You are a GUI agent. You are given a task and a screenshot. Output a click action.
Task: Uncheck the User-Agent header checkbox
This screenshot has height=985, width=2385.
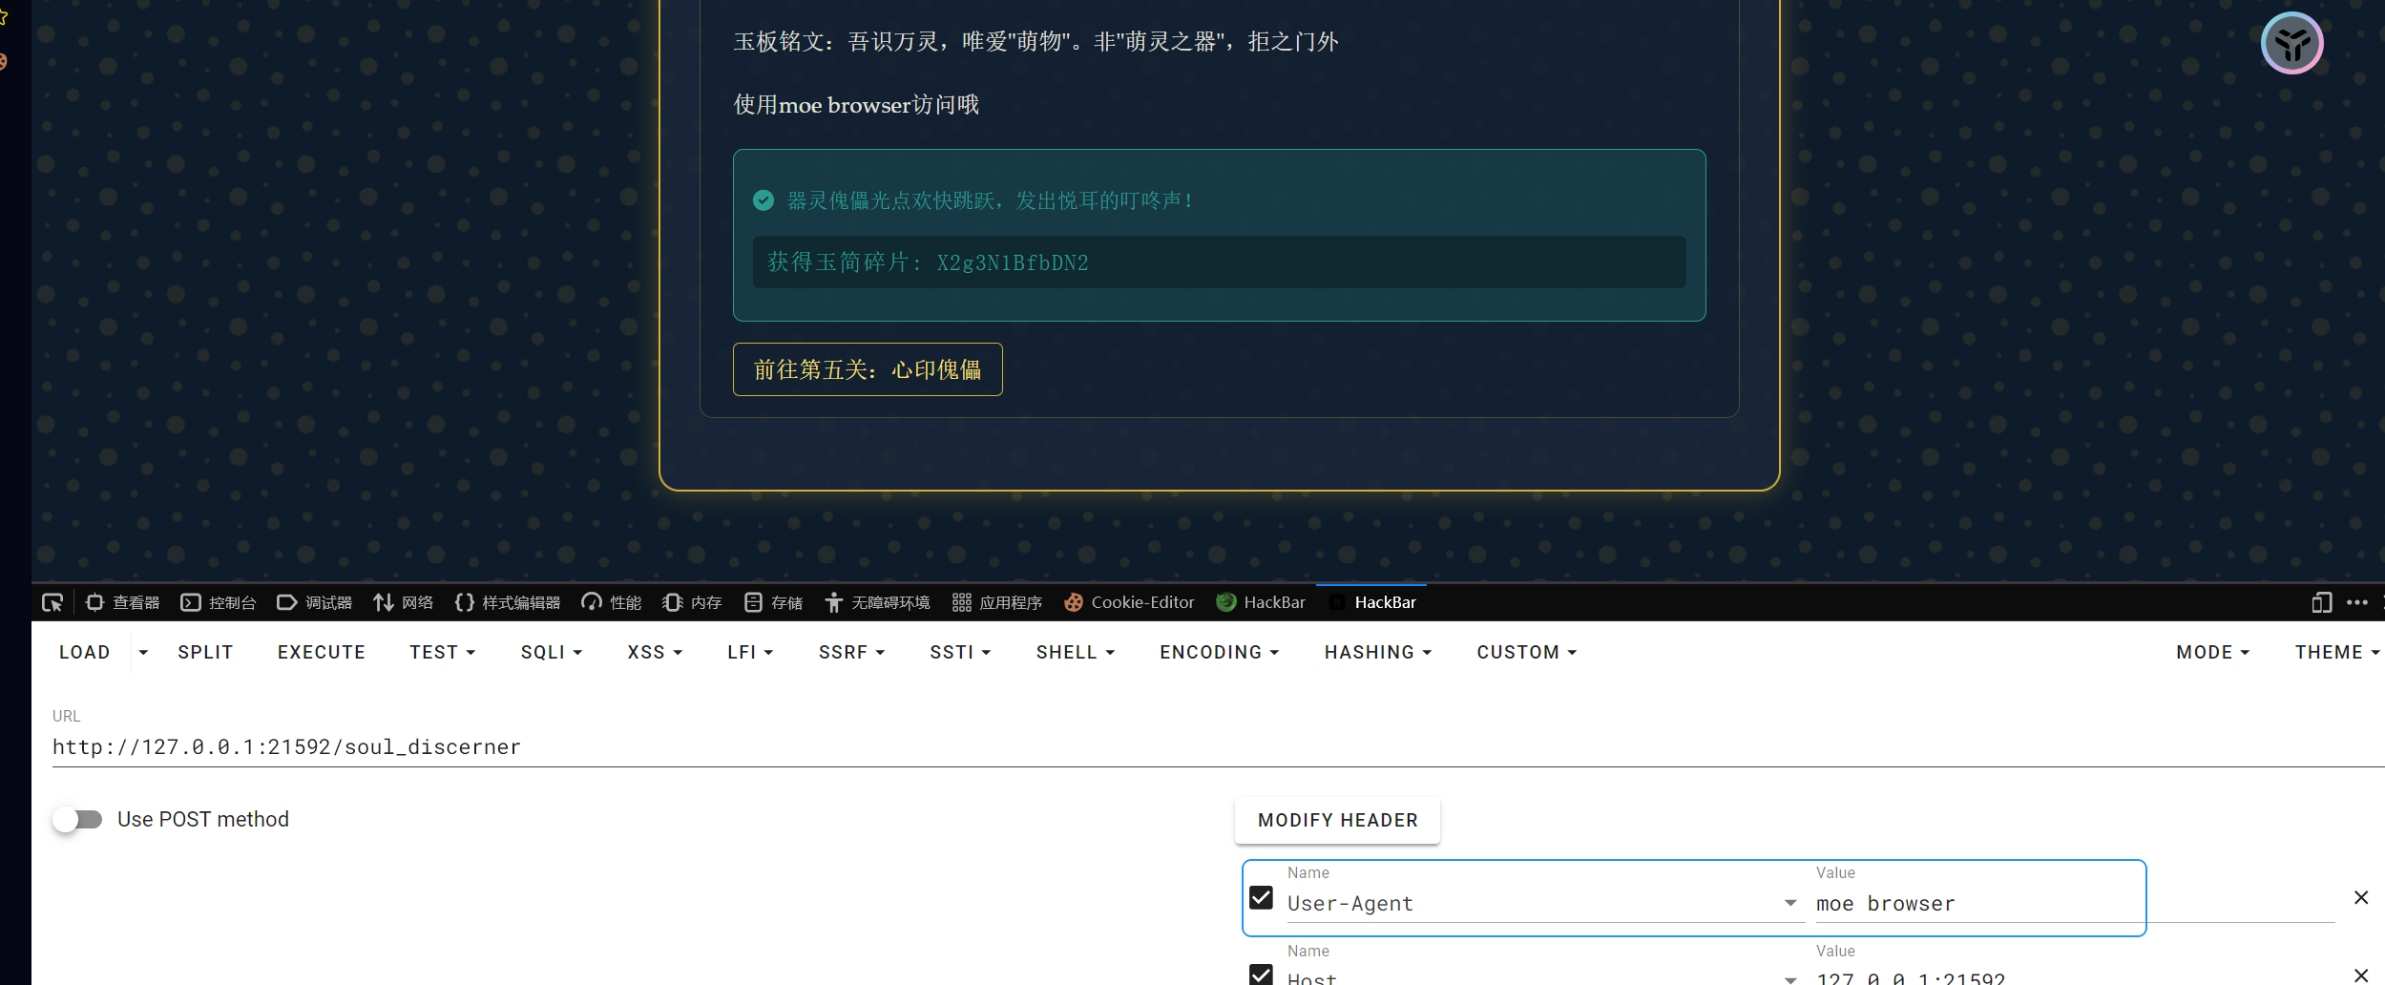1261,897
